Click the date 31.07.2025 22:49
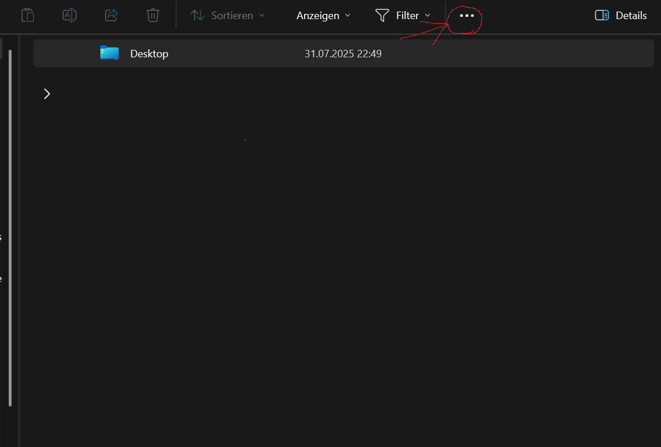Viewport: 661px width, 447px height. point(343,53)
